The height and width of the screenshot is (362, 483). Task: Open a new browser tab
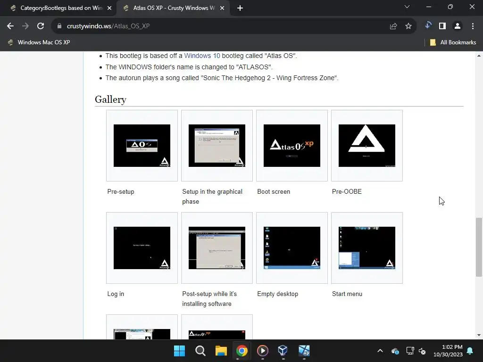(x=240, y=8)
